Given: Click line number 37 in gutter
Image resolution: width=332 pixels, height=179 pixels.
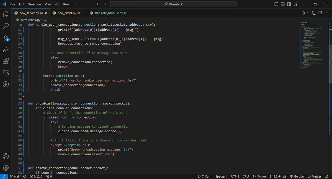Looking at the screenshot, I should (20, 103).
